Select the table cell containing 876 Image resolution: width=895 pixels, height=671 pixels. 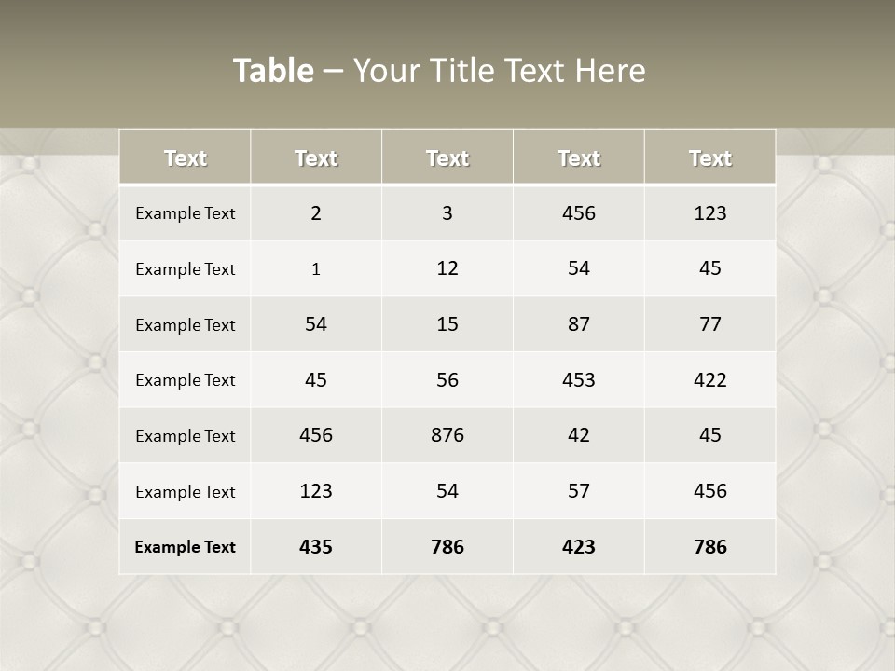point(447,435)
